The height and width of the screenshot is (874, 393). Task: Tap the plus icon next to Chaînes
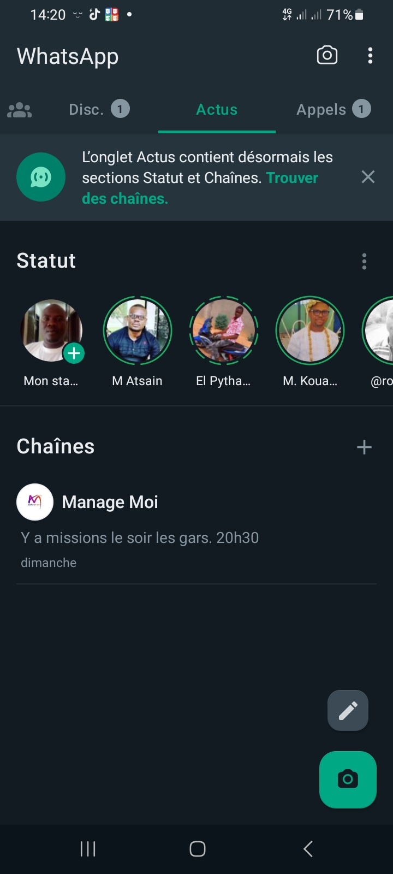pos(364,447)
